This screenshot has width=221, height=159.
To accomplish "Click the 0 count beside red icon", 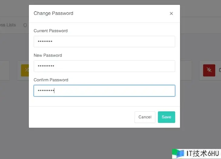I will (x=219, y=70).
